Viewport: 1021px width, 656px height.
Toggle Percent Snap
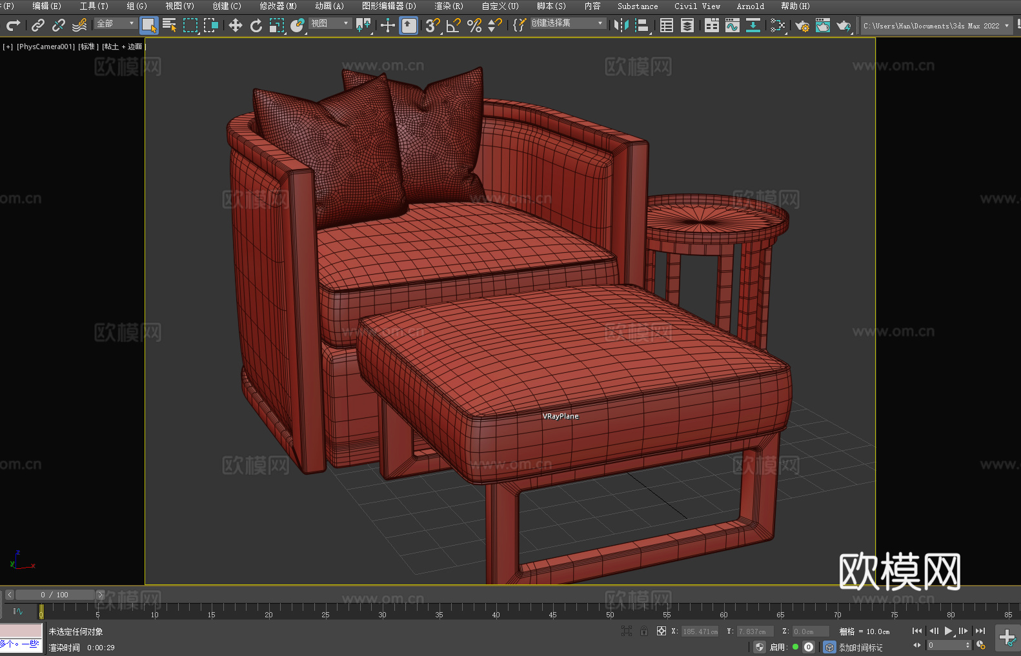pyautogui.click(x=474, y=25)
